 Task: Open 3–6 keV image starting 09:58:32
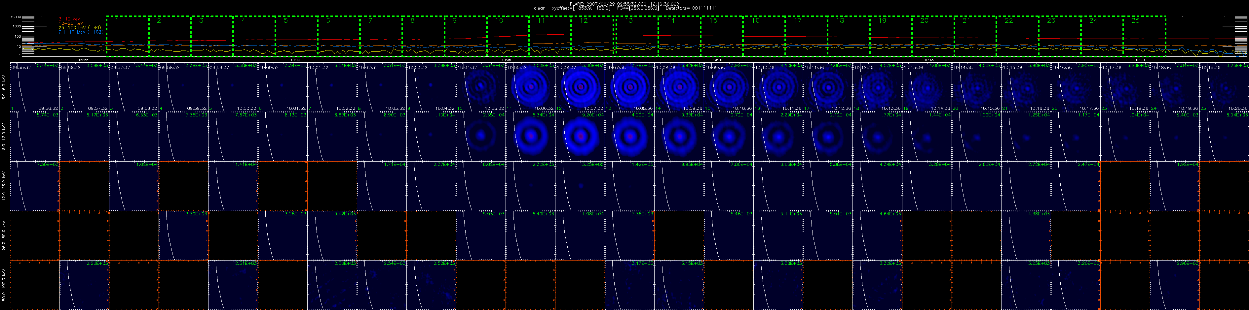click(x=183, y=87)
